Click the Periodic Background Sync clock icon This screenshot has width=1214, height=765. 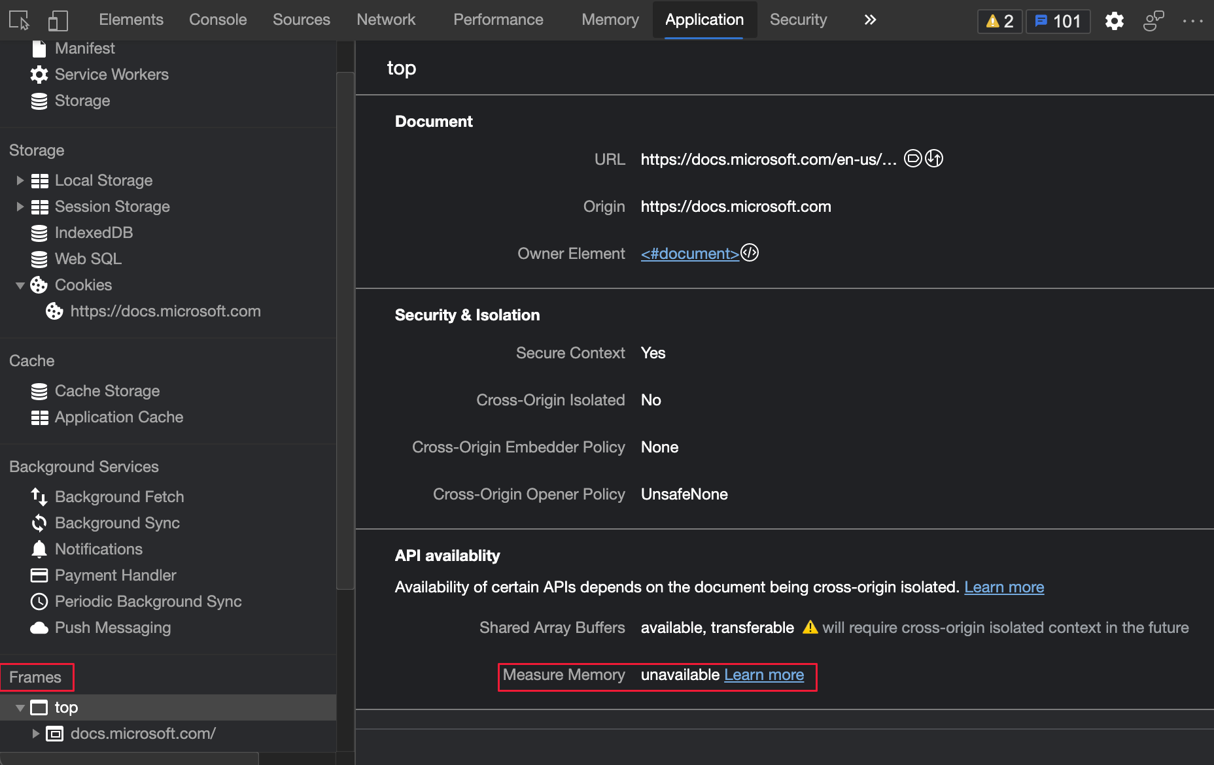point(39,602)
